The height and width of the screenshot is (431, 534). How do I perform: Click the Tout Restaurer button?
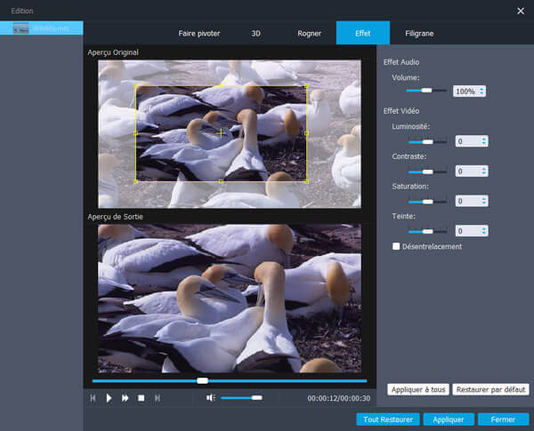tap(387, 419)
